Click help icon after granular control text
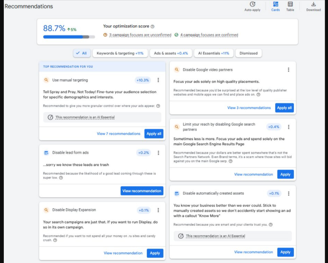Viewport: 328px width, 263px height. click(x=158, y=106)
